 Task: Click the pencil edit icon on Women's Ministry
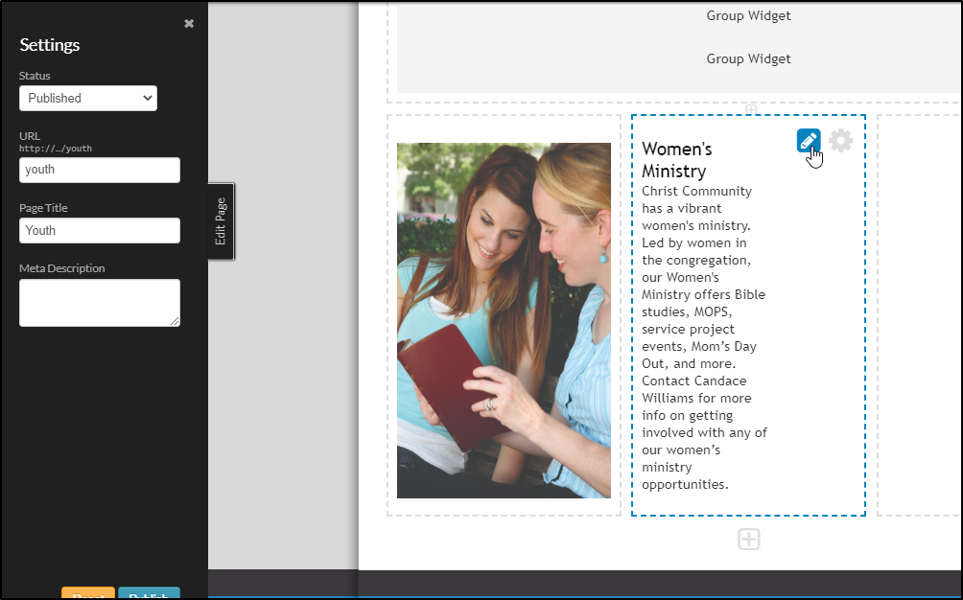coord(809,141)
